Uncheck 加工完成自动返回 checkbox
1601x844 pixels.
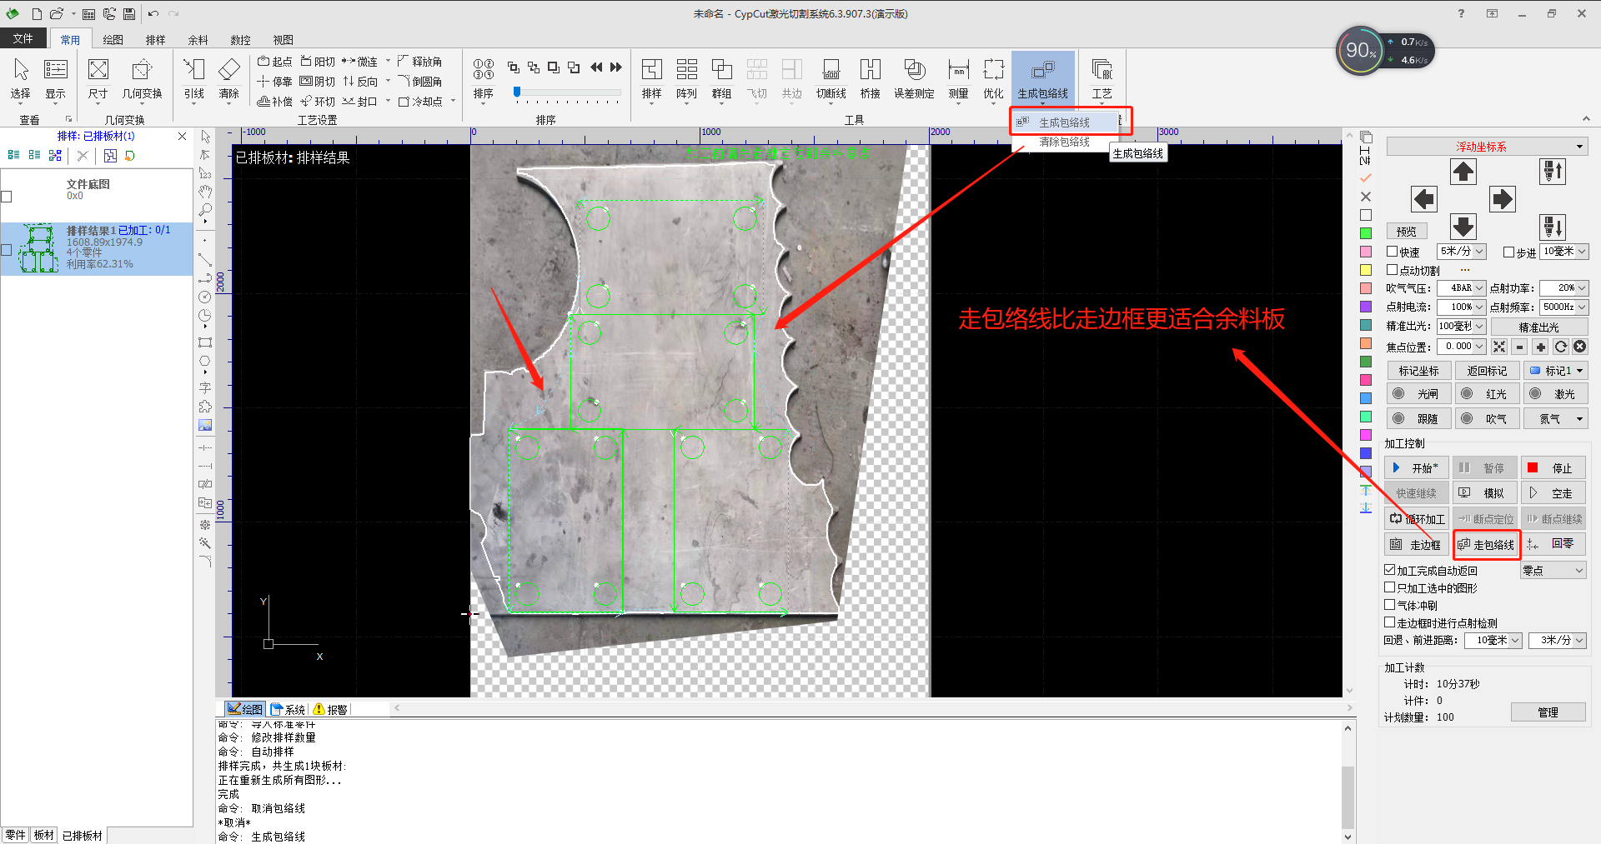tap(1390, 570)
